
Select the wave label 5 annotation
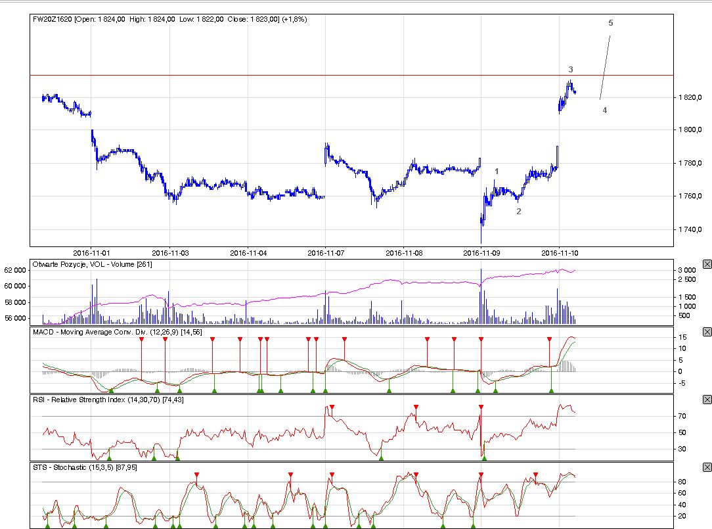[611, 23]
